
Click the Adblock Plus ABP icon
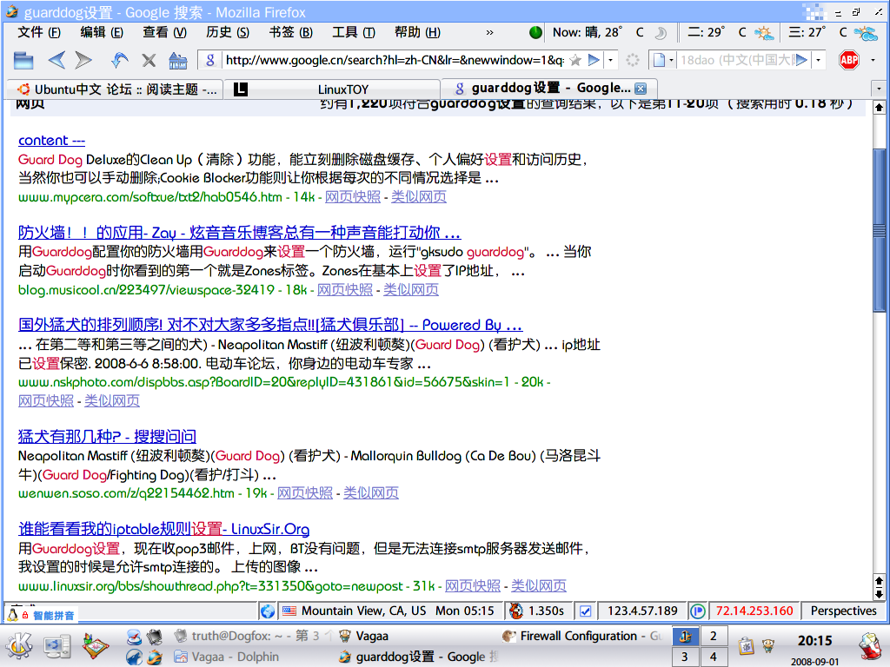pyautogui.click(x=849, y=60)
